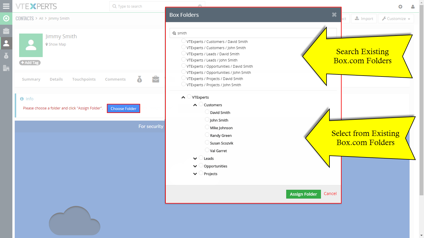Select VTExperts / Leads / David Smith result
This screenshot has height=238, width=424.
click(184, 53)
